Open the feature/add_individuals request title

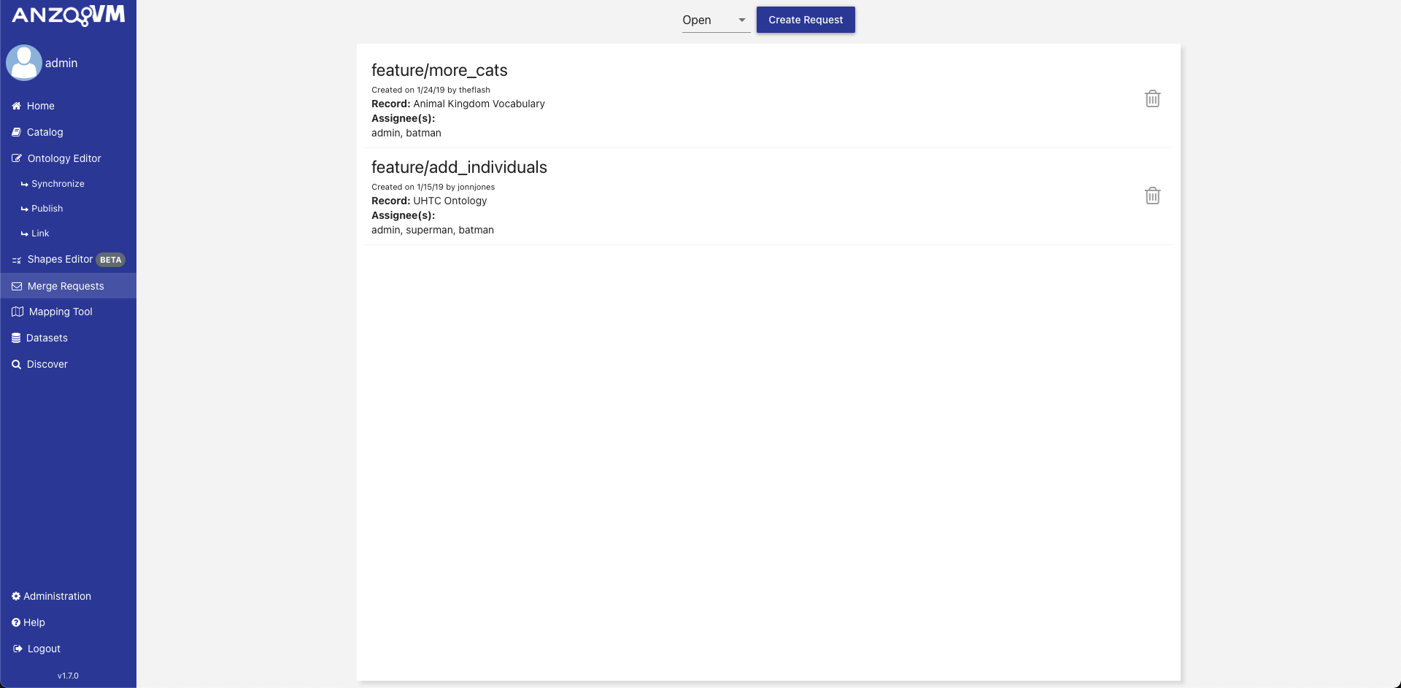(x=459, y=167)
